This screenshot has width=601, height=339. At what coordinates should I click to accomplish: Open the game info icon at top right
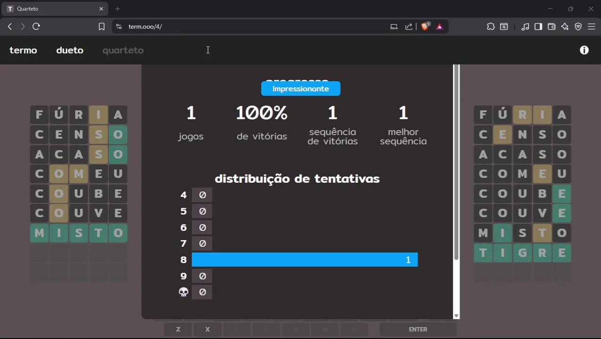585,50
